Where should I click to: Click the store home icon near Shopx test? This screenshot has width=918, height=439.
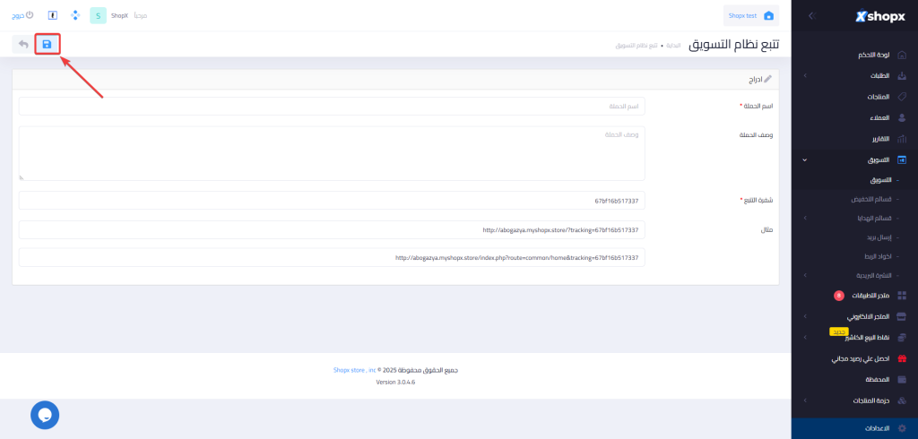768,16
